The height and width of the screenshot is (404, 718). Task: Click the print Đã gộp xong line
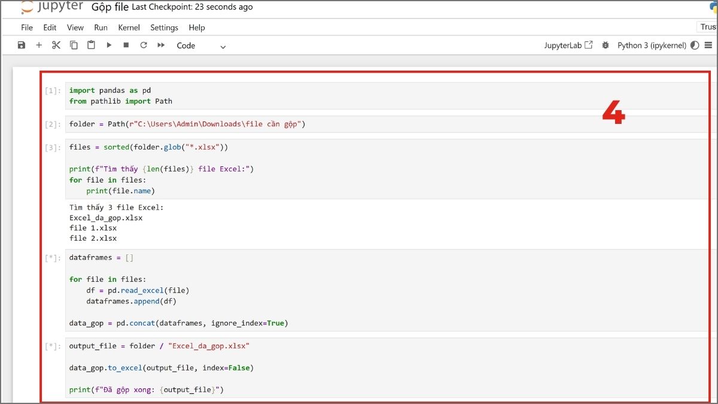click(x=146, y=390)
